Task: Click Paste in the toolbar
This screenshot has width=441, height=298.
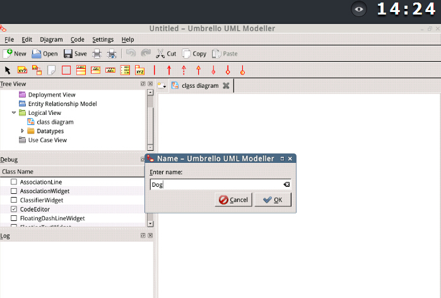Action: pyautogui.click(x=225, y=54)
